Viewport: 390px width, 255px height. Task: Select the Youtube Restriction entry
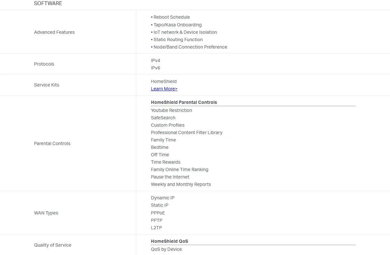(x=171, y=110)
